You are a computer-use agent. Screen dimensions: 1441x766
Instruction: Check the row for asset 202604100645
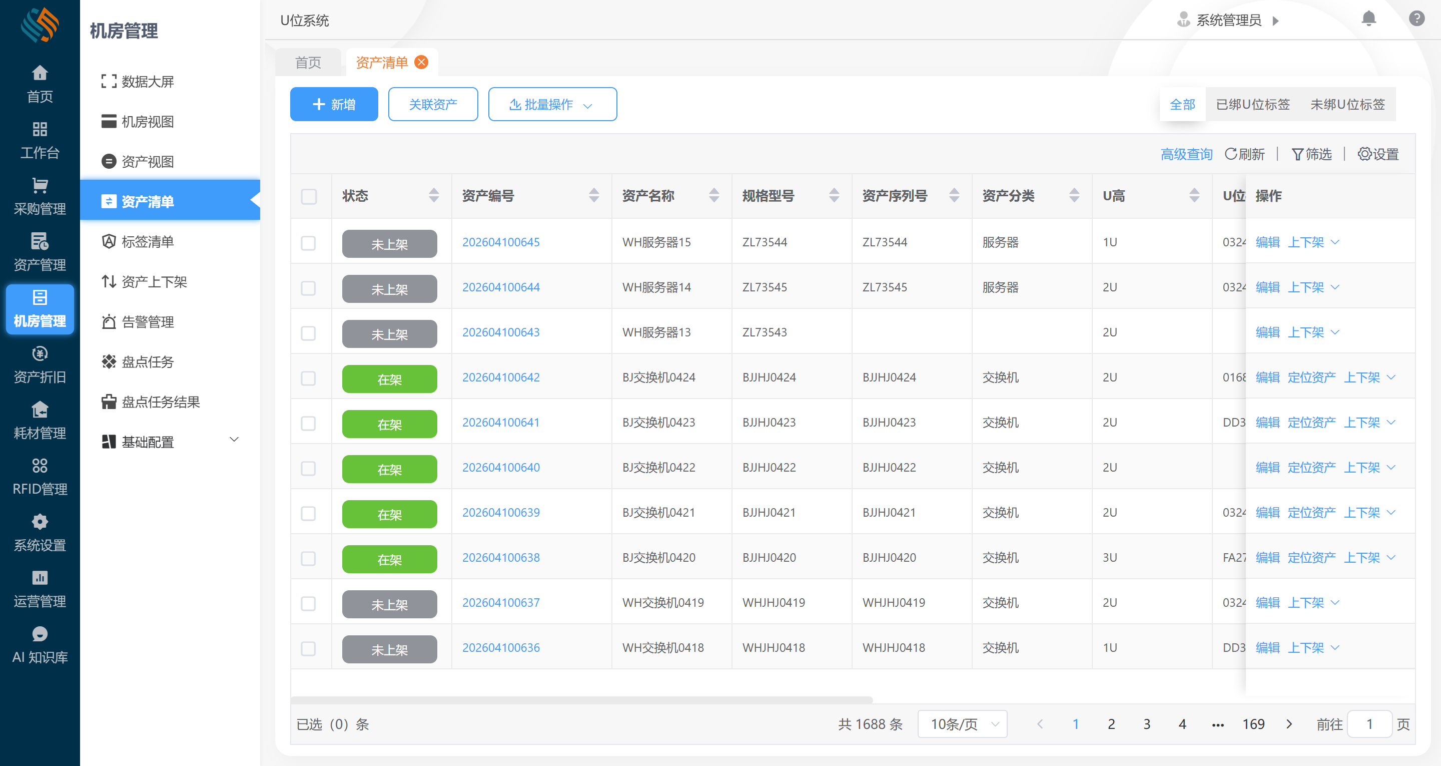click(x=309, y=243)
